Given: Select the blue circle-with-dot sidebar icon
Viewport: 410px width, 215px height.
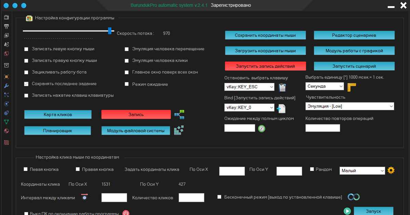Looking at the screenshot, I should [6, 104].
